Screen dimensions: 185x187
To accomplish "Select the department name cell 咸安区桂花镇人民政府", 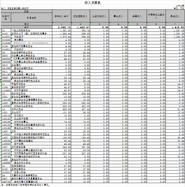I will click(x=18, y=8).
